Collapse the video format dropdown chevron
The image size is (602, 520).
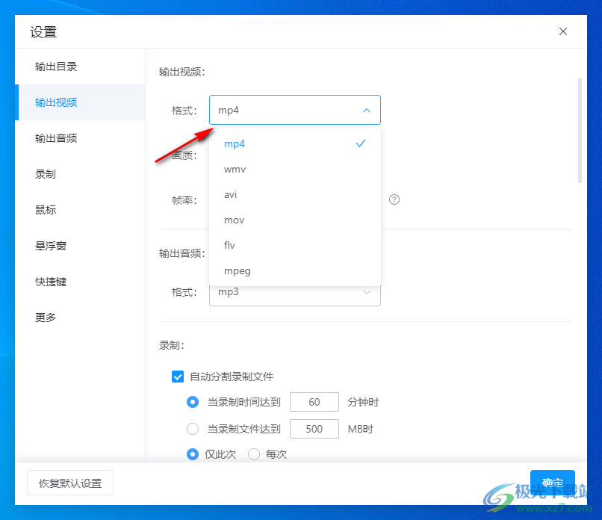click(x=367, y=111)
